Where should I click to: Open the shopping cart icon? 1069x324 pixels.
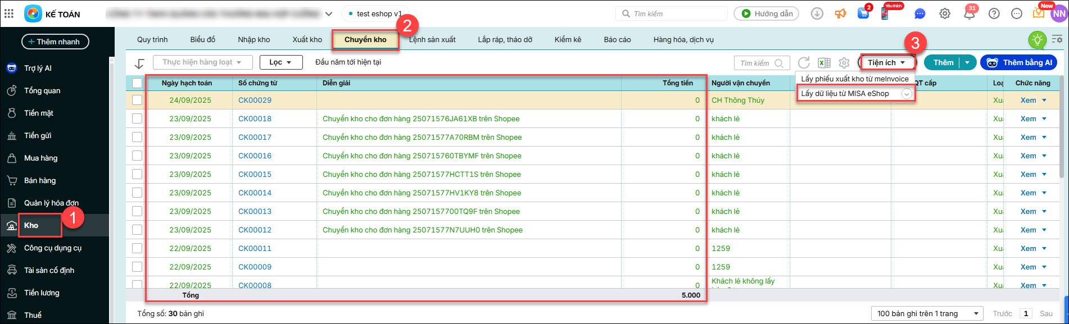[x=863, y=14]
